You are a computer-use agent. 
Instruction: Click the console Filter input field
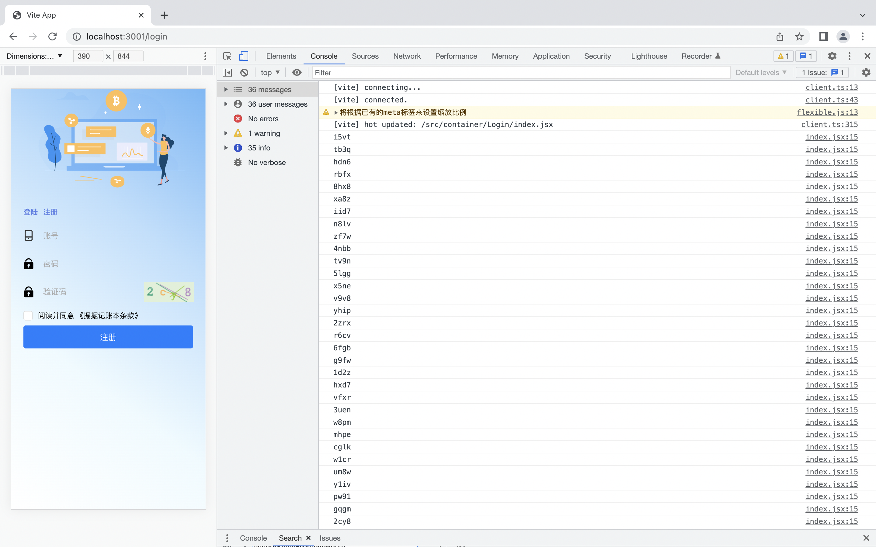click(521, 73)
